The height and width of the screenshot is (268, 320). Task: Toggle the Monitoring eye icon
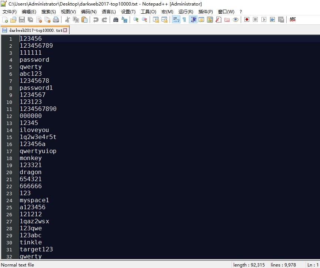click(x=236, y=20)
